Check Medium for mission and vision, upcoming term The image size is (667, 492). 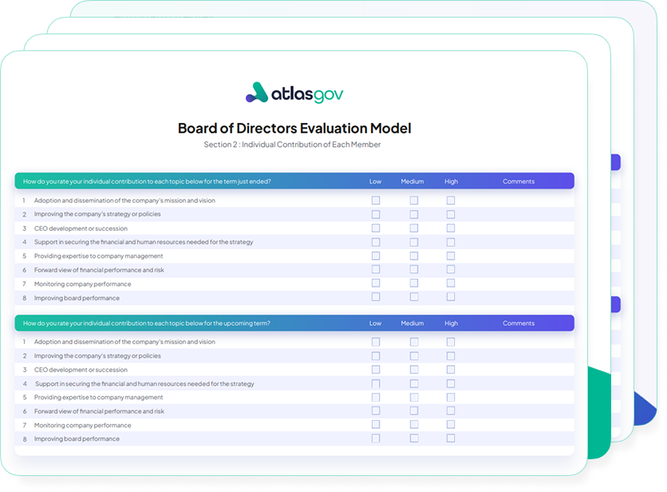[x=414, y=342]
